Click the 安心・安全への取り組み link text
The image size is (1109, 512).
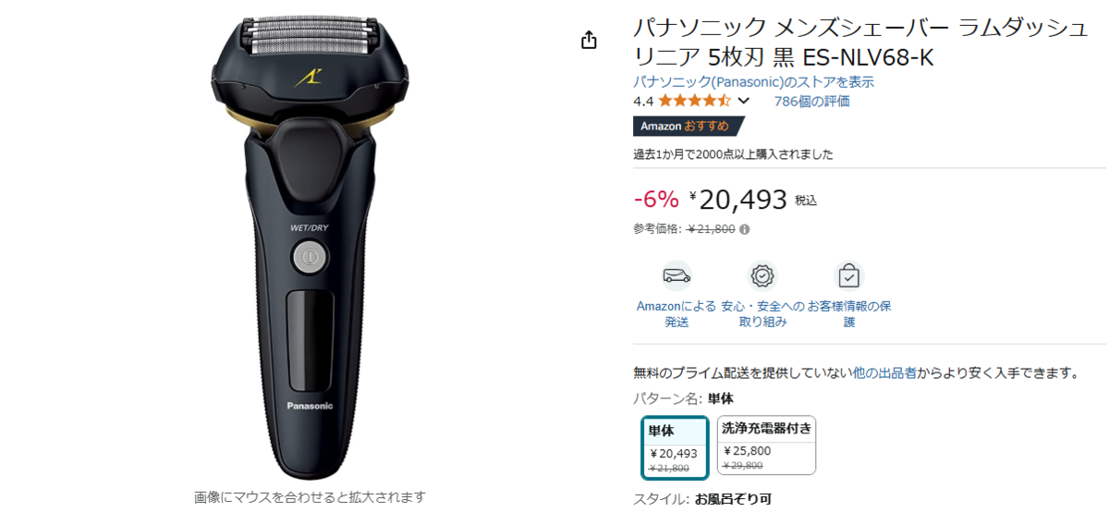click(x=762, y=314)
